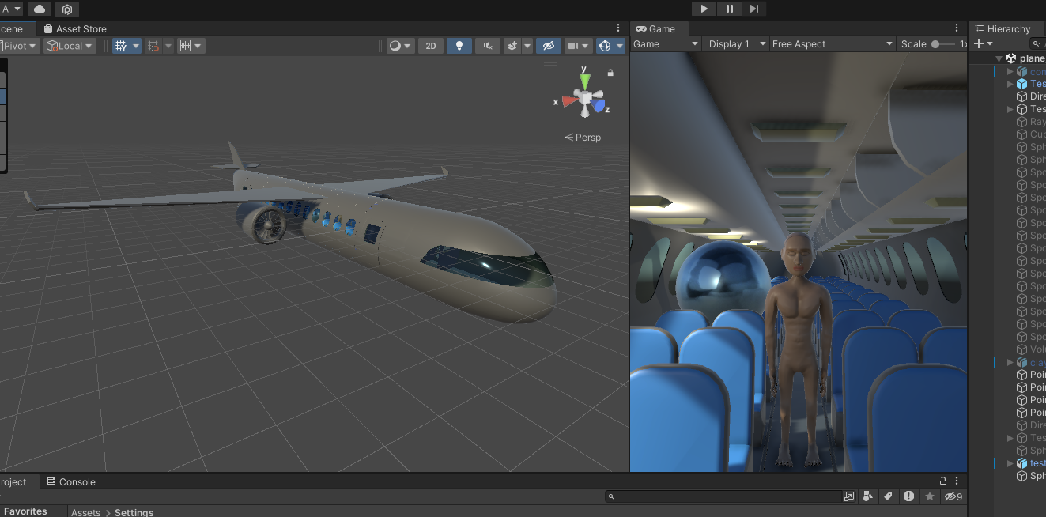
Task: Toggle 2D view mode in Scene
Action: point(430,46)
